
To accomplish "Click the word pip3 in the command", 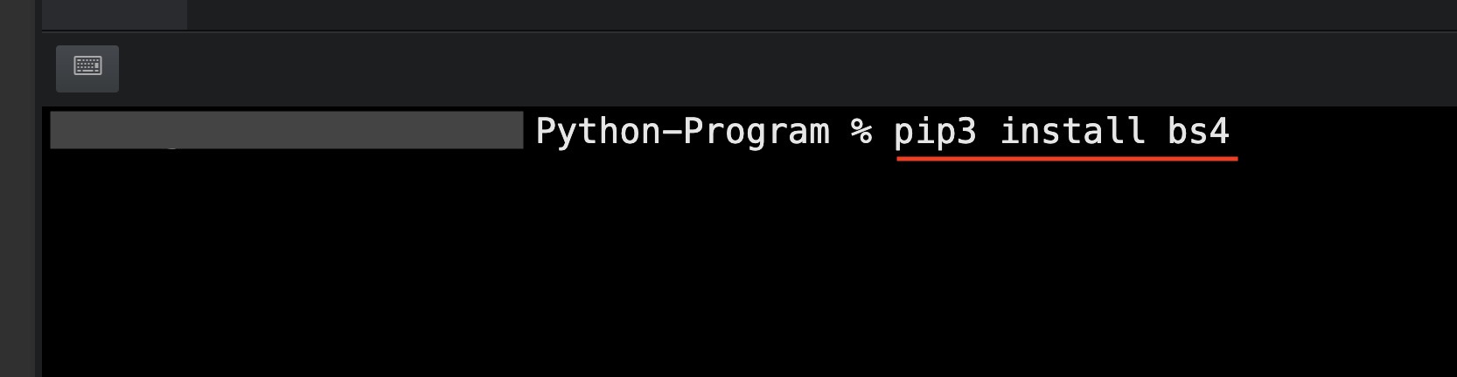I will click(934, 132).
